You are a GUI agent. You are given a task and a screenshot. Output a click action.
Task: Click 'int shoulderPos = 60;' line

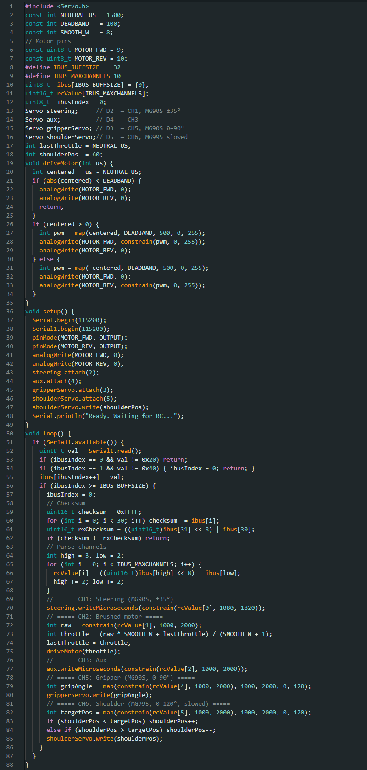pyautogui.click(x=64, y=155)
